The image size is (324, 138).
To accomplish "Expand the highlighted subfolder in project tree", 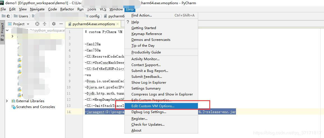I will [x=12, y=36].
